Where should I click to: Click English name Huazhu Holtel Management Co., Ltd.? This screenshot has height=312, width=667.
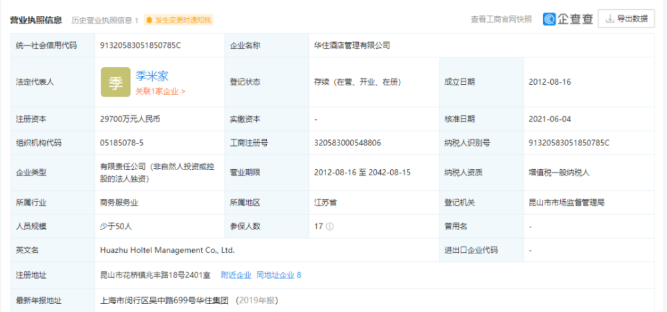pos(167,251)
